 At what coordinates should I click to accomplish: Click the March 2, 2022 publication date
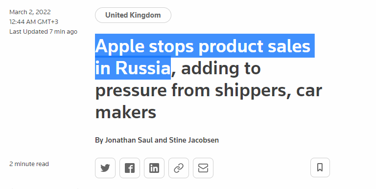(30, 12)
